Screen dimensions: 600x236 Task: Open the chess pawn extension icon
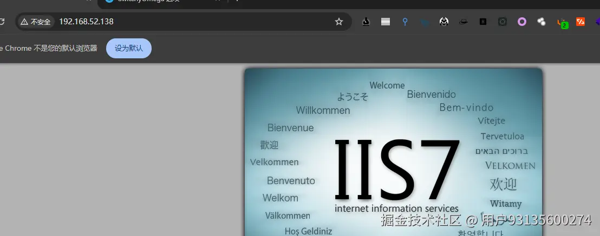(x=366, y=22)
